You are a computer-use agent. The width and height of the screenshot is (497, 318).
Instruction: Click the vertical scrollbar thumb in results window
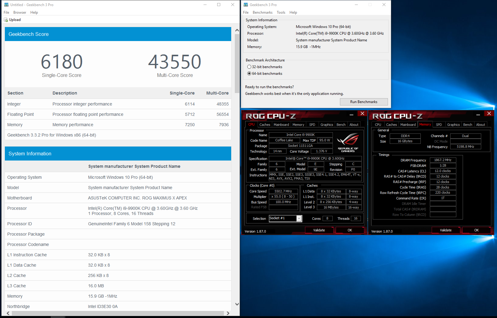237,64
